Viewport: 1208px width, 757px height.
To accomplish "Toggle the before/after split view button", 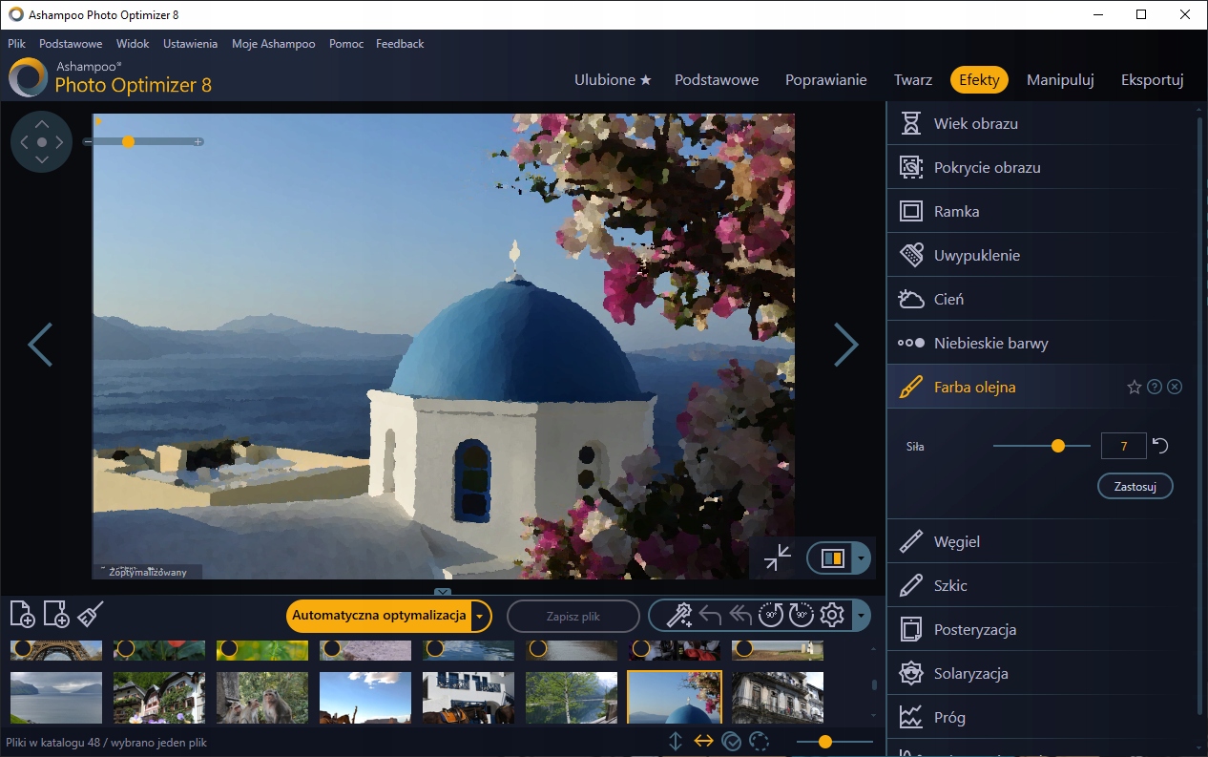I will [x=833, y=558].
